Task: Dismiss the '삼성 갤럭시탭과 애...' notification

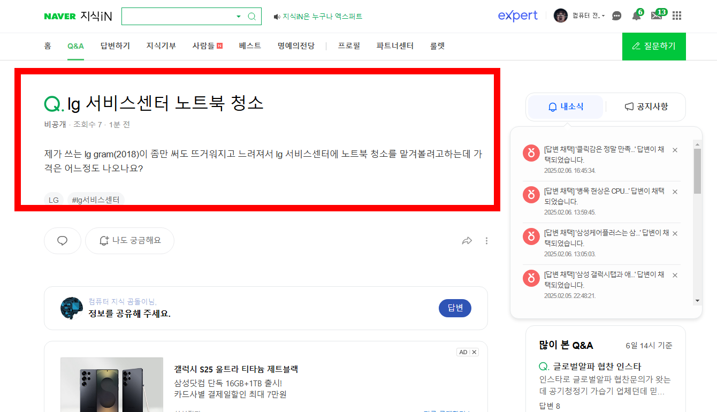Action: [675, 276]
